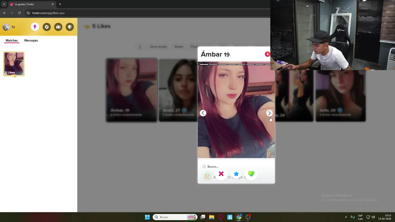
Task: Open Google Chrome from the taskbar
Action: (239, 217)
